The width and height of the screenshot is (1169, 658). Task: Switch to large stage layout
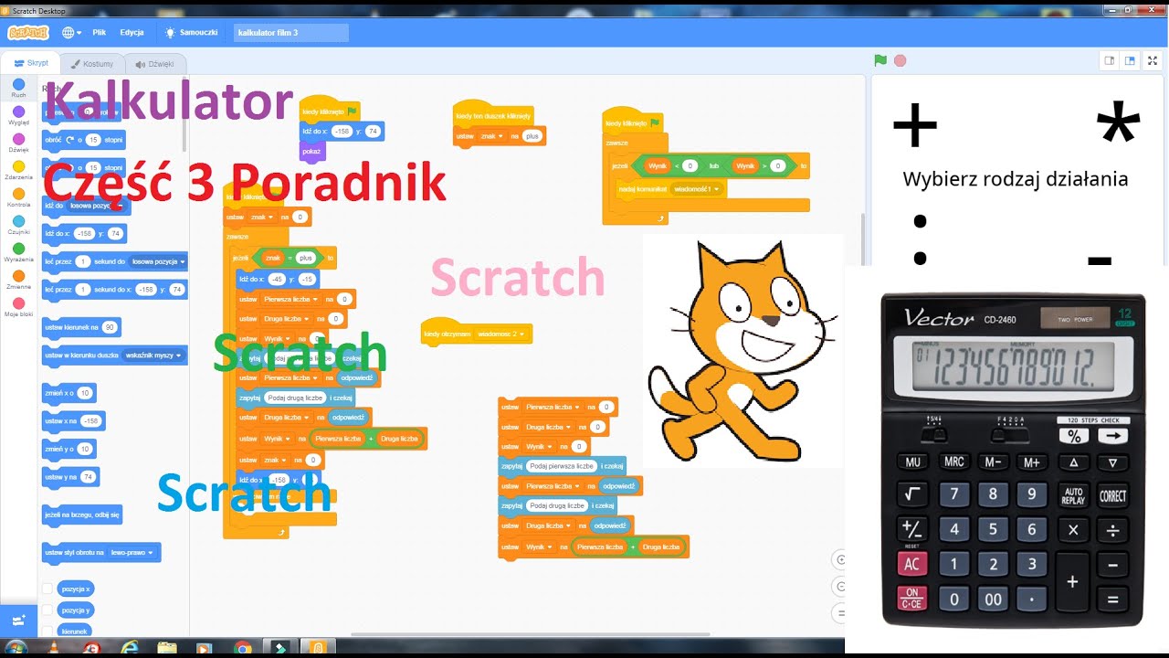click(x=1130, y=60)
